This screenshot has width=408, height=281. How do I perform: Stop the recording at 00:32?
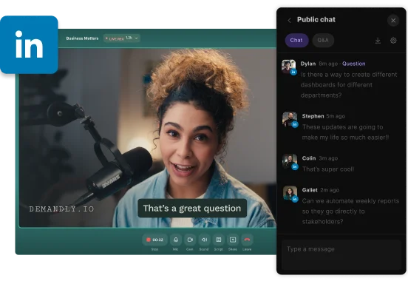click(x=154, y=240)
